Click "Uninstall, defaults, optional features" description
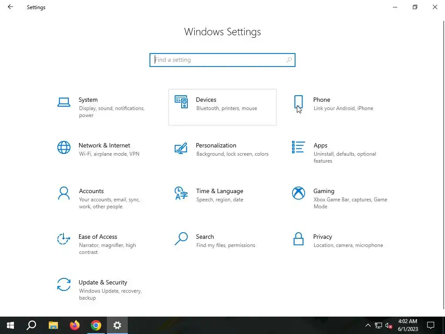This screenshot has width=445, height=334. pos(345,157)
